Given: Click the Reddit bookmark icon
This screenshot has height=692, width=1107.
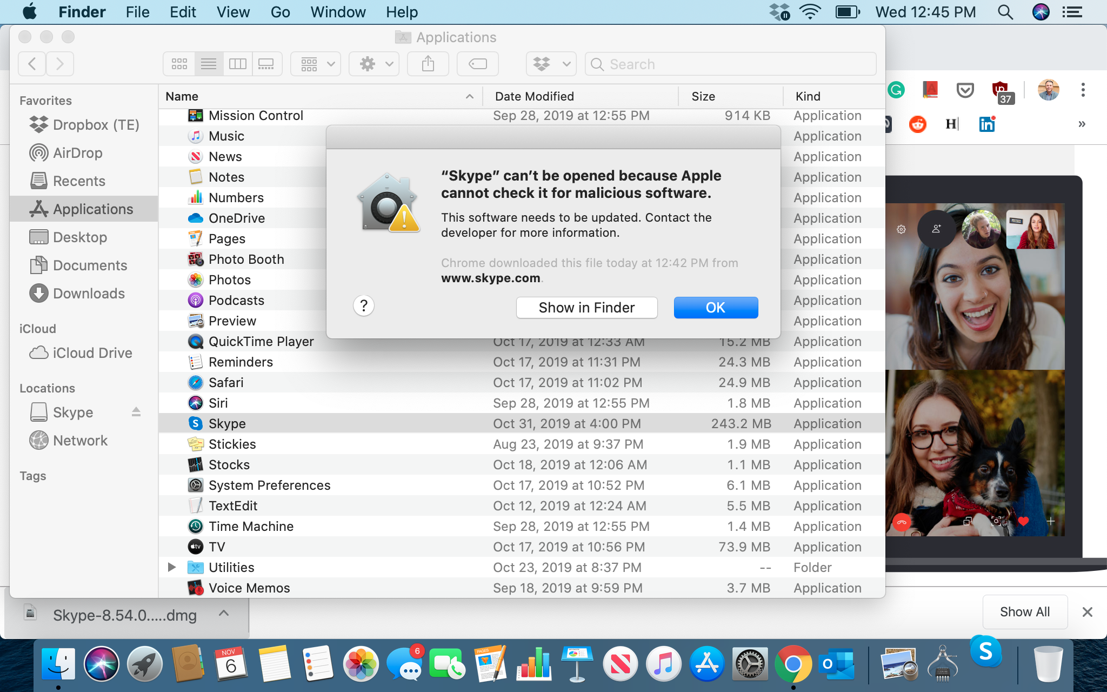Looking at the screenshot, I should coord(917,124).
